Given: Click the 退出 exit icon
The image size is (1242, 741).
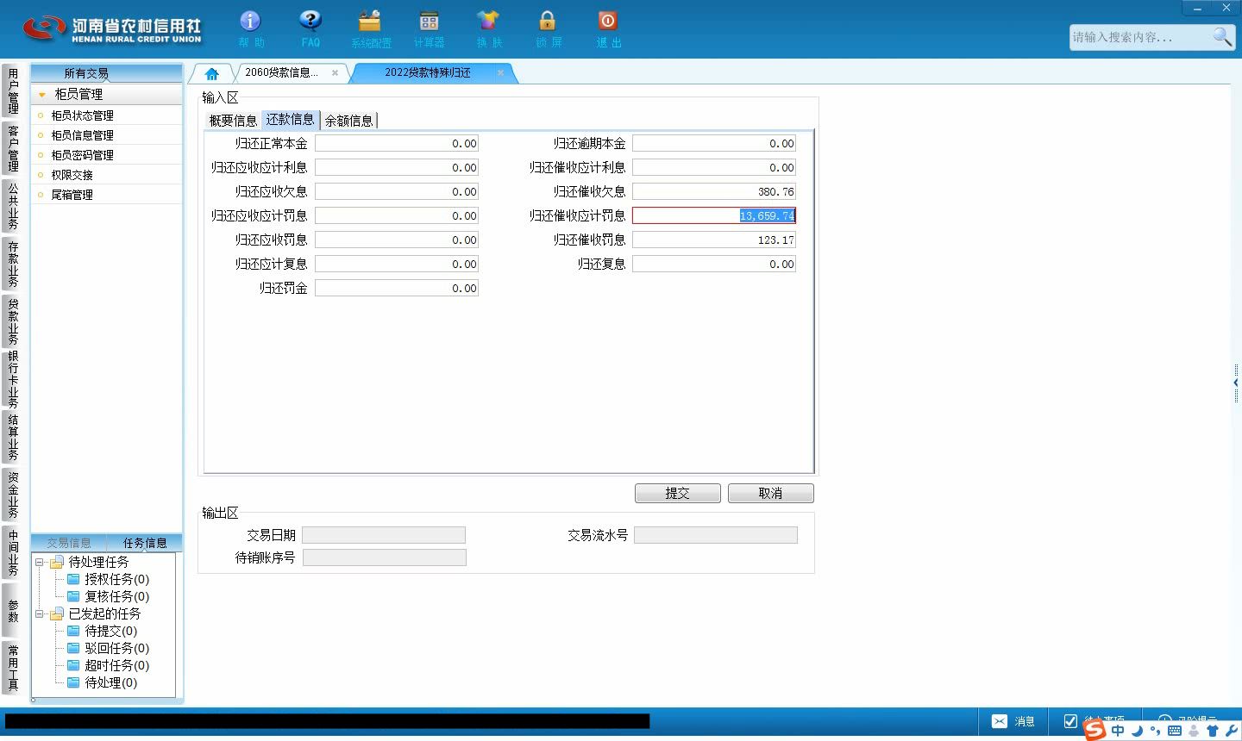Looking at the screenshot, I should pos(607,21).
